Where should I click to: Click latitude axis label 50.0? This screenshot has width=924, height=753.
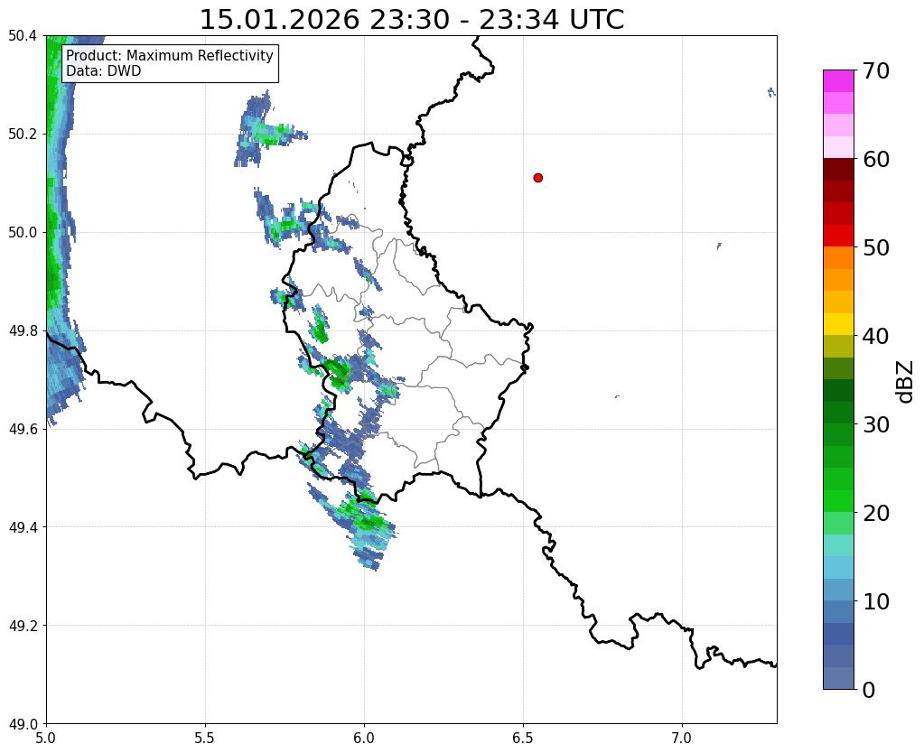pyautogui.click(x=23, y=233)
